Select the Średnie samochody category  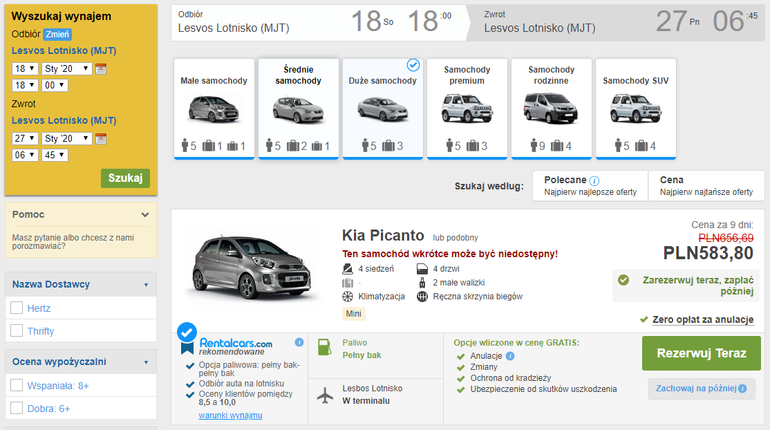click(x=299, y=109)
